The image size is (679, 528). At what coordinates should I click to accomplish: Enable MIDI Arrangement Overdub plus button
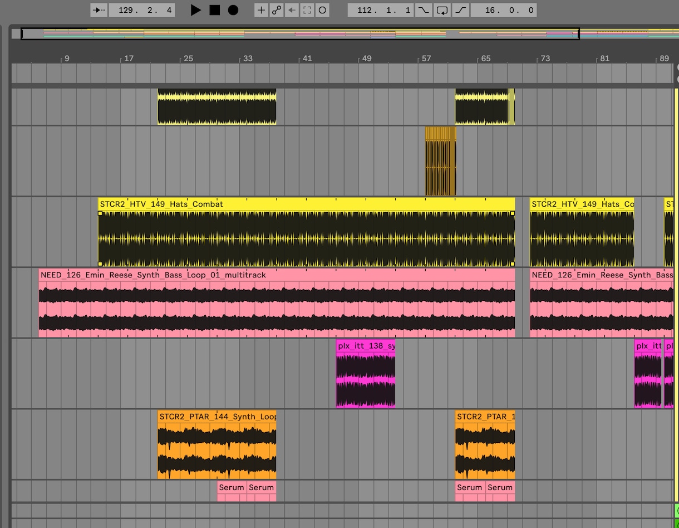[262, 10]
